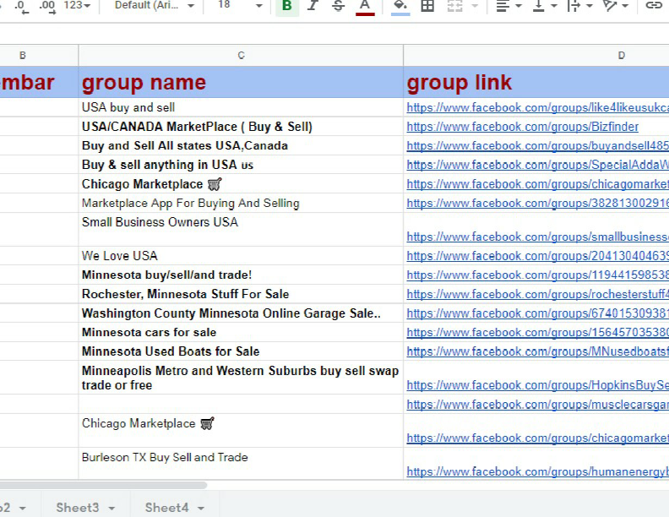Viewport: 669px width, 517px height.
Task: Open the MNusedboats group link
Action: point(537,351)
